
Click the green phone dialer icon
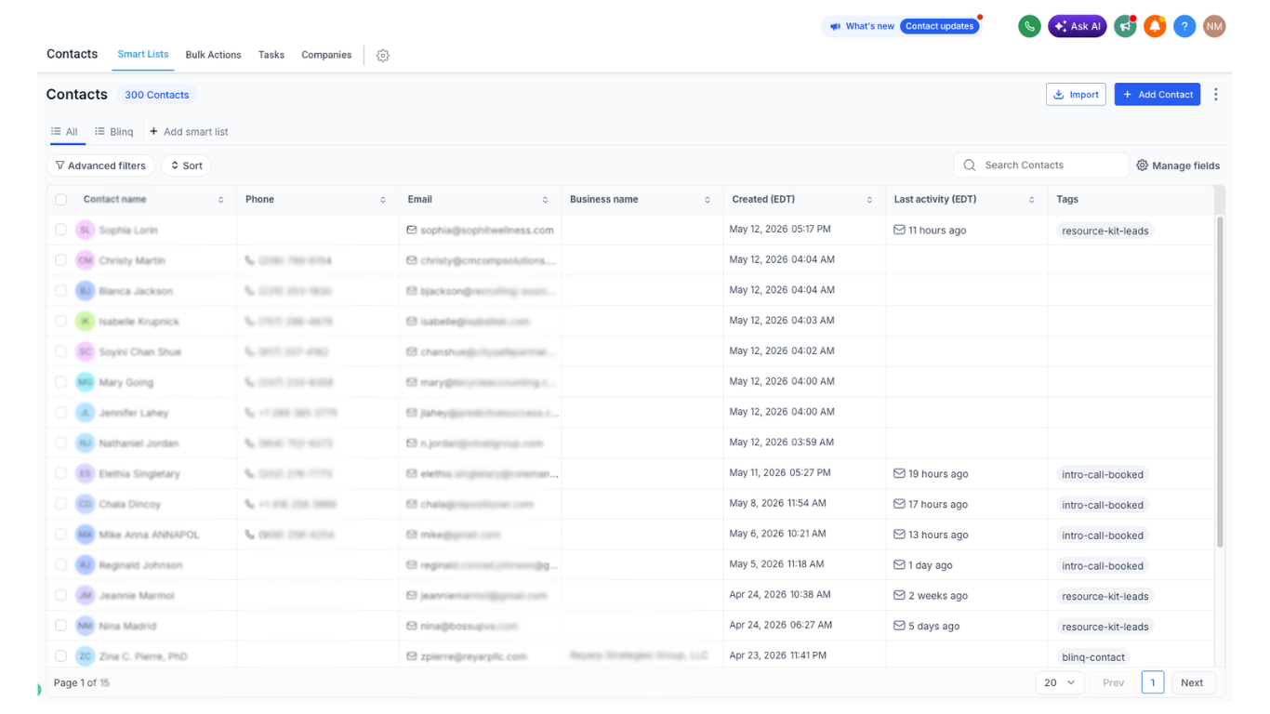pos(1029,26)
